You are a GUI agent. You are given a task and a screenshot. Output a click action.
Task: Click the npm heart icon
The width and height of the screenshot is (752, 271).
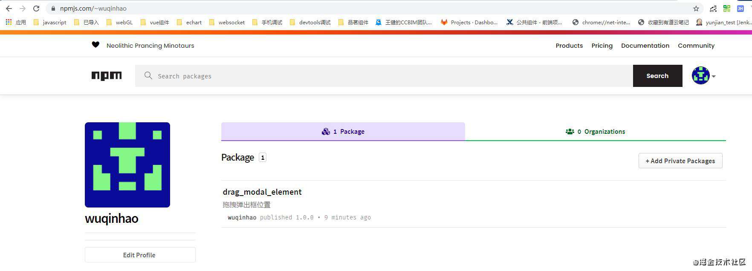point(95,45)
